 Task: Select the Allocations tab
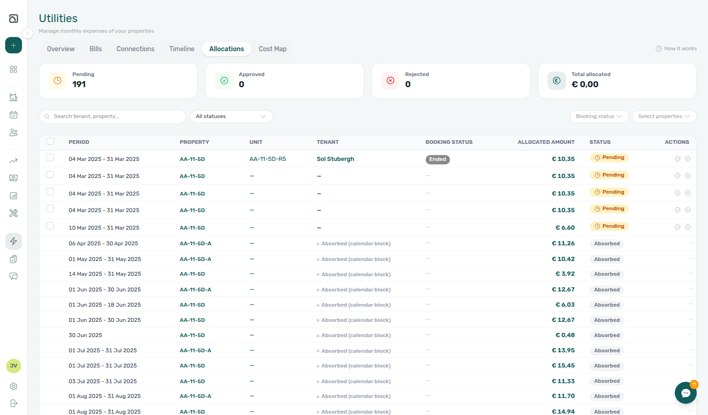[227, 49]
